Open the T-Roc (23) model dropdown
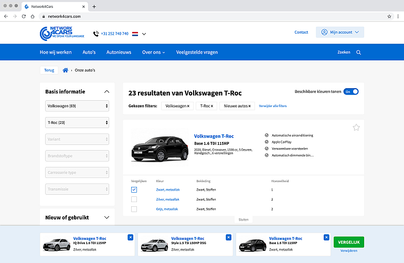 click(77, 122)
